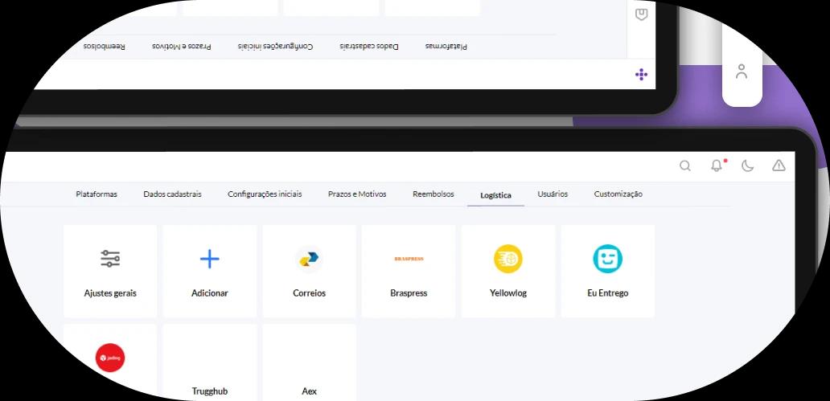Open the Usuários tab
830x401 pixels.
553,194
